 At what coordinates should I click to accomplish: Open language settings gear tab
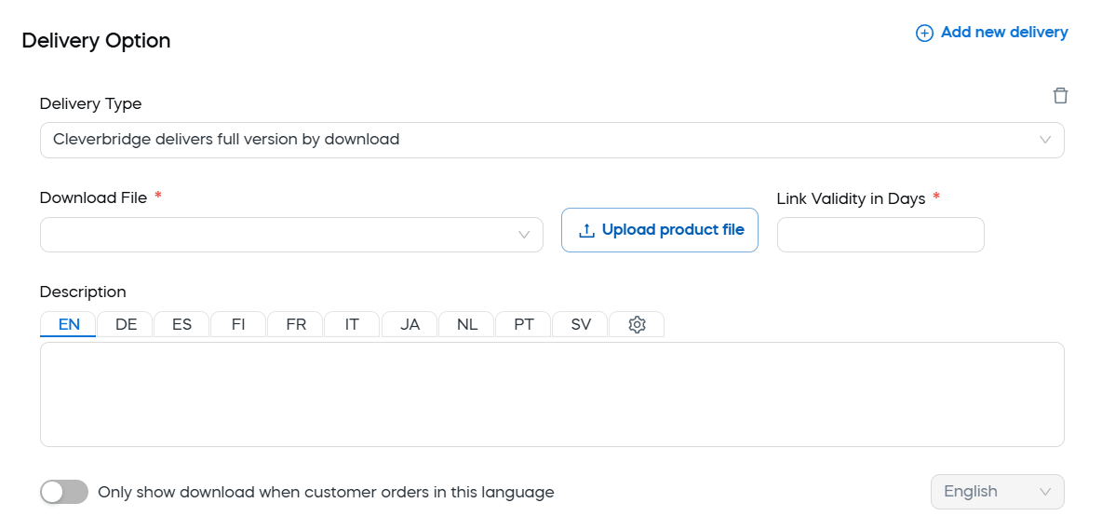pos(637,324)
